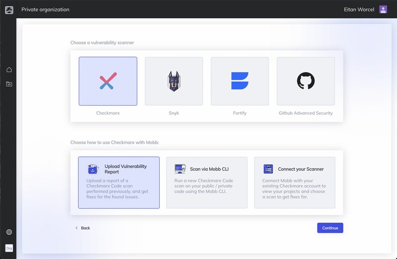397x259 pixels.
Task: Open the Home page from the sidebar
Action: pyautogui.click(x=9, y=69)
